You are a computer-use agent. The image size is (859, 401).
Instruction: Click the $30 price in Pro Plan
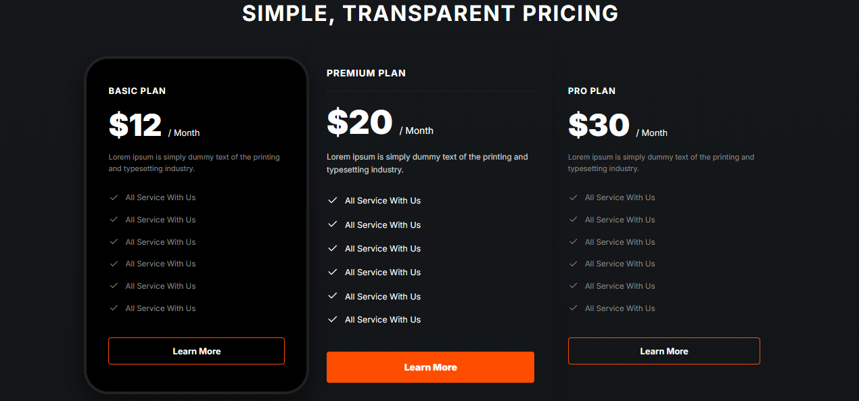pos(599,126)
